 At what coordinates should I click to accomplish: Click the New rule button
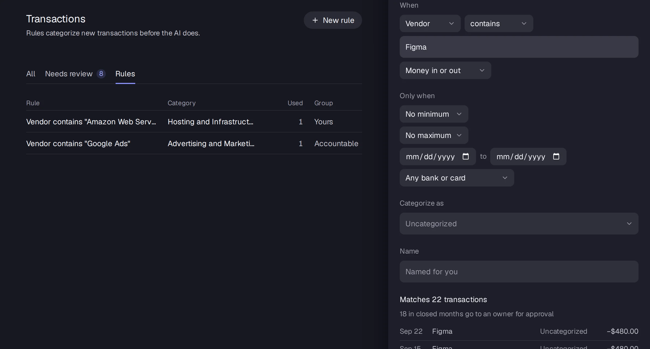(x=333, y=20)
